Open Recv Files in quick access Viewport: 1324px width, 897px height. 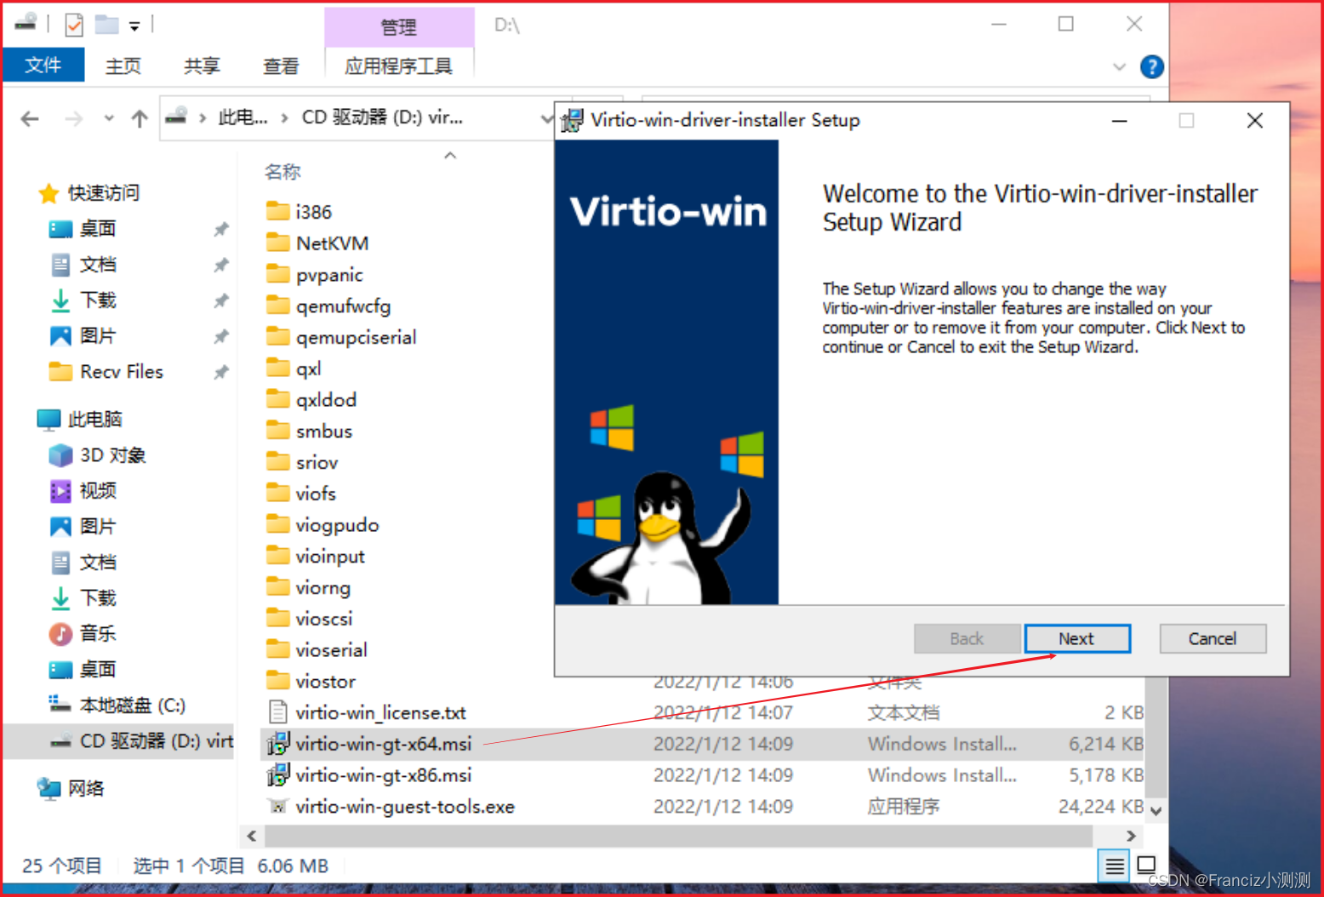coord(122,372)
